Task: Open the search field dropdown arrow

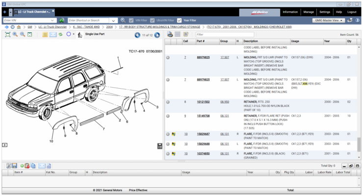Action: coord(113,21)
